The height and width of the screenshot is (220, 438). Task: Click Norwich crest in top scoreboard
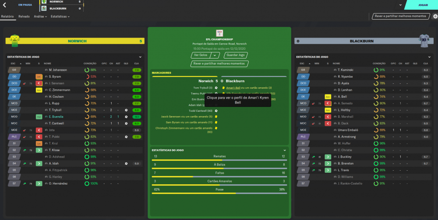44,2
